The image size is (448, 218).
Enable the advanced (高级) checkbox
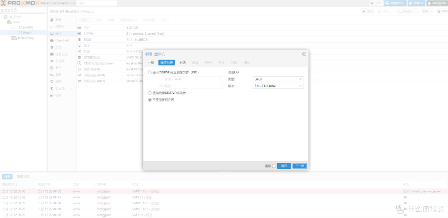(x=274, y=166)
